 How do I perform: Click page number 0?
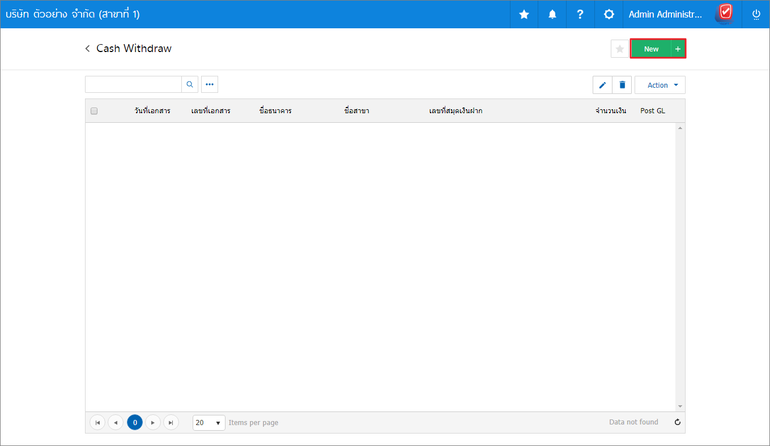tap(135, 423)
